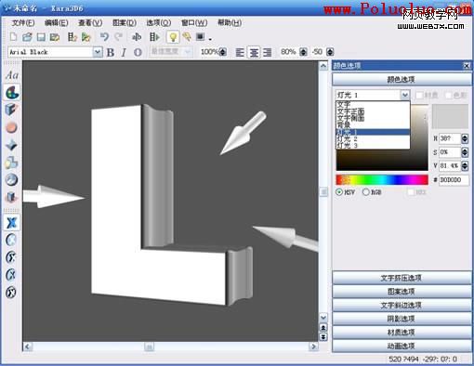Click the New document icon
The image size is (474, 366).
tap(13, 37)
